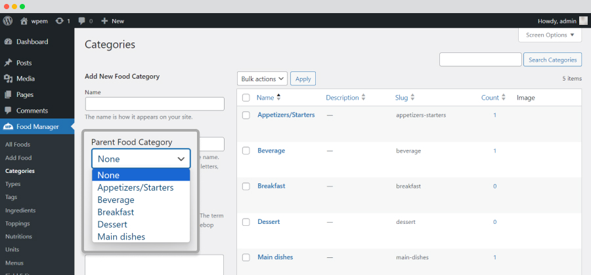Choose Appetizers/Starters in parent category list
This screenshot has height=275, width=591.
click(141, 187)
